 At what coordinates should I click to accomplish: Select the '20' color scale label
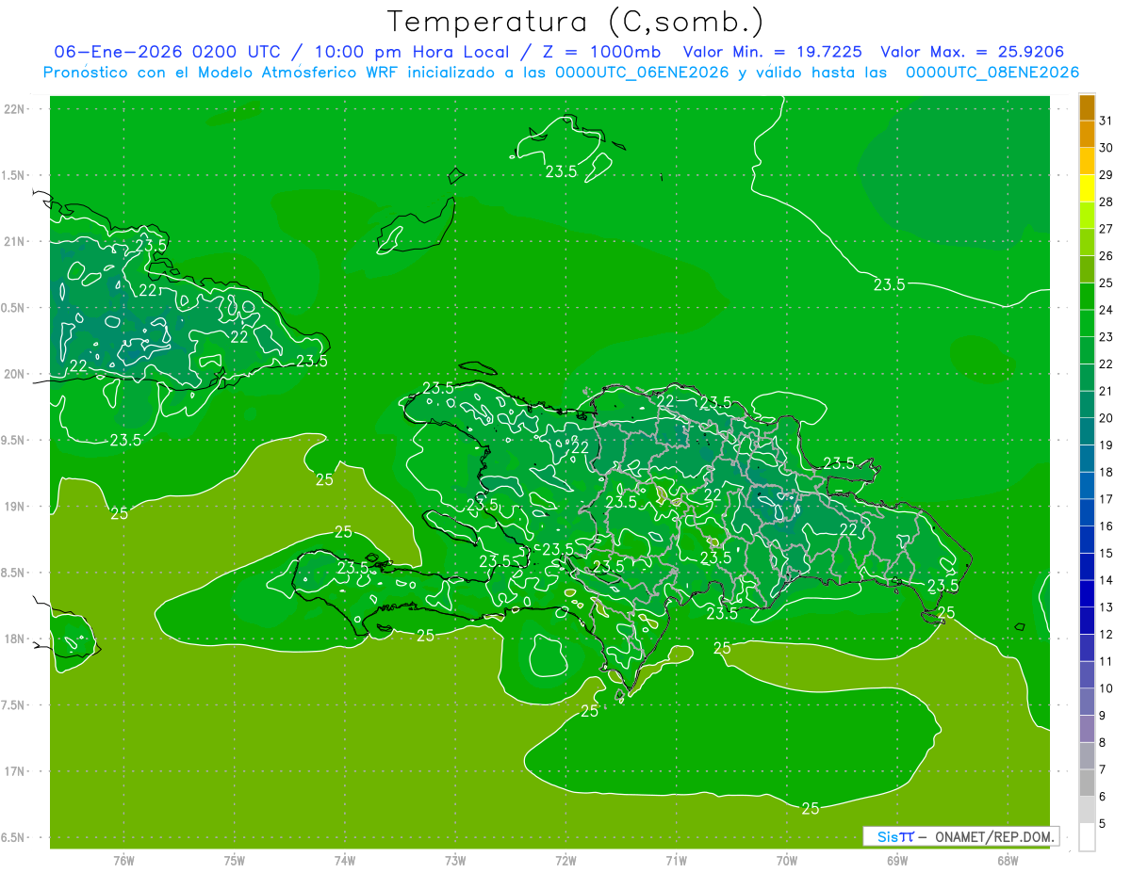tap(1106, 418)
